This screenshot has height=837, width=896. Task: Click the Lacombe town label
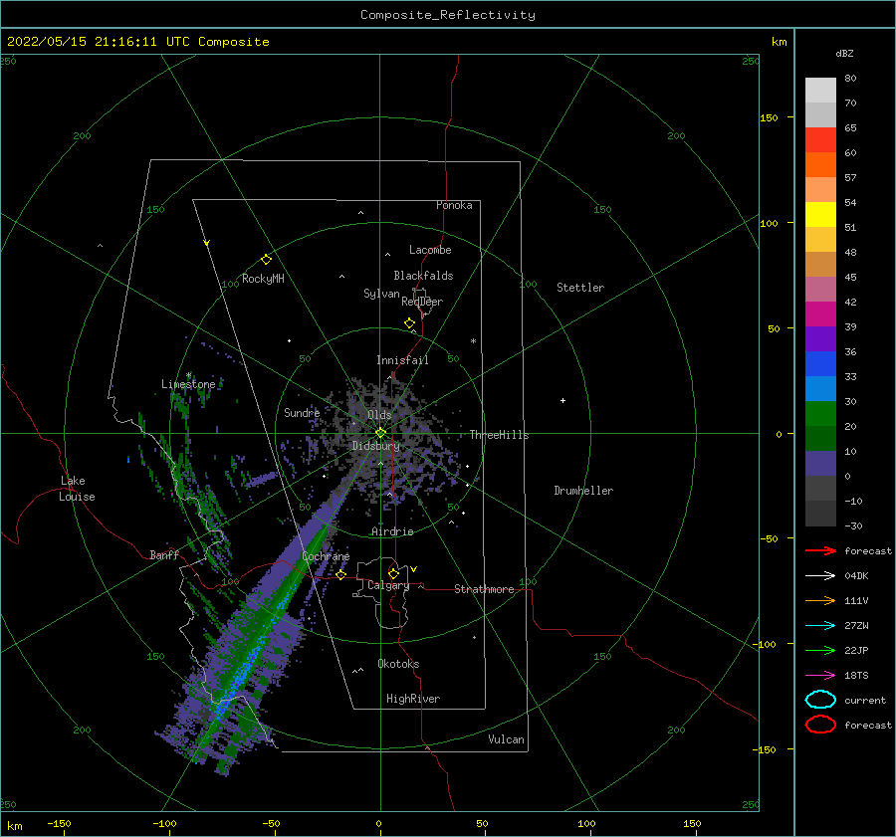pos(430,250)
